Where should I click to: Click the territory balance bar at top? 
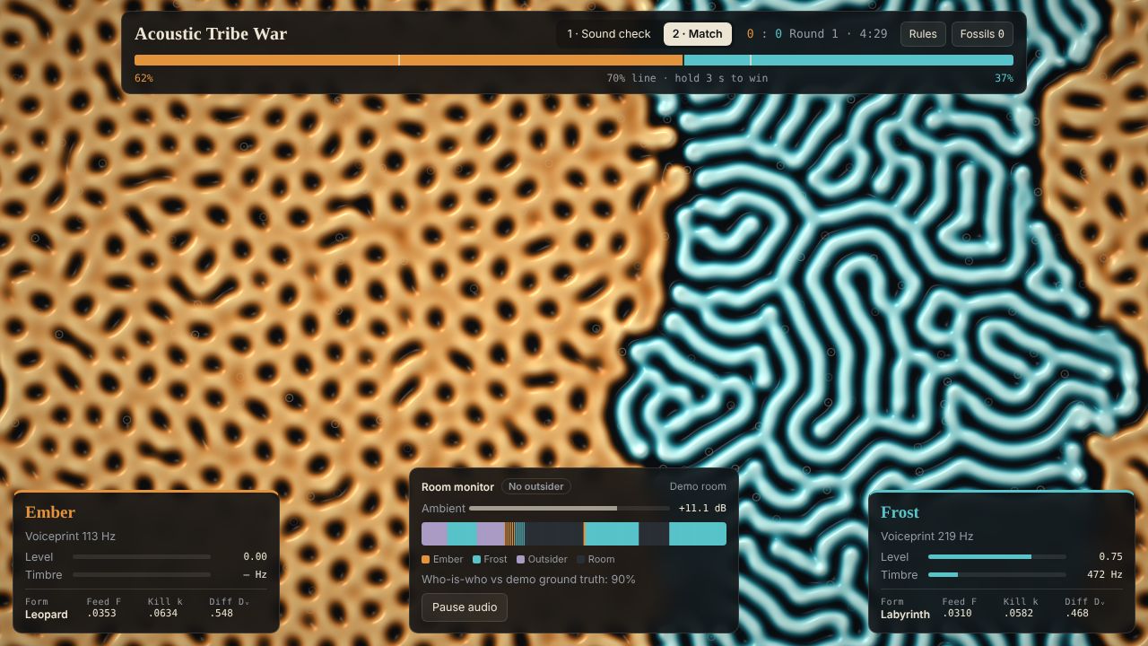pyautogui.click(x=574, y=60)
